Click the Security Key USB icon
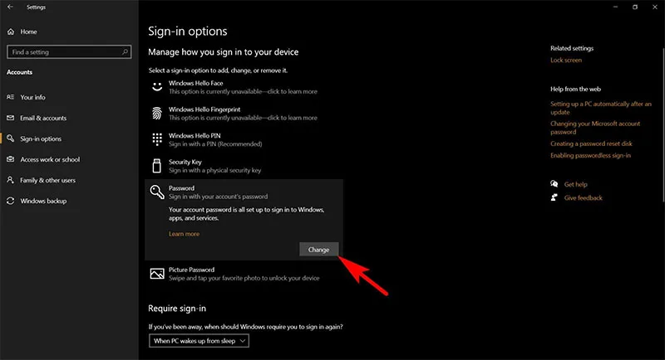The image size is (665, 360). (157, 166)
